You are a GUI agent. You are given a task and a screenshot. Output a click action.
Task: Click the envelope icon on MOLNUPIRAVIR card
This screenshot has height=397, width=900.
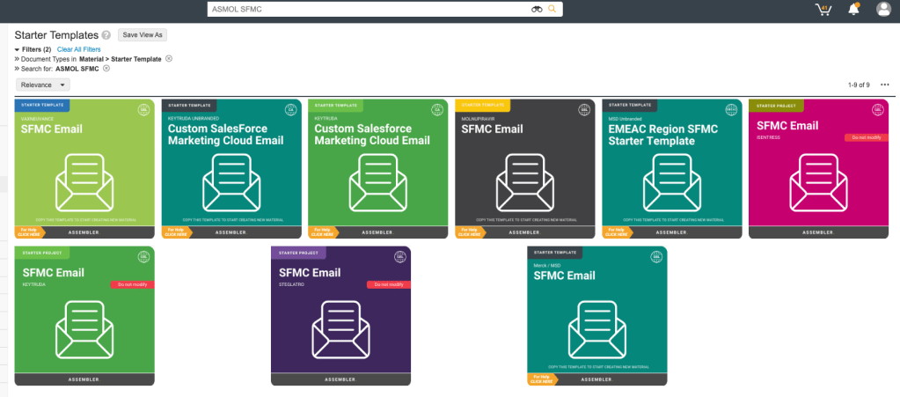[x=524, y=183]
